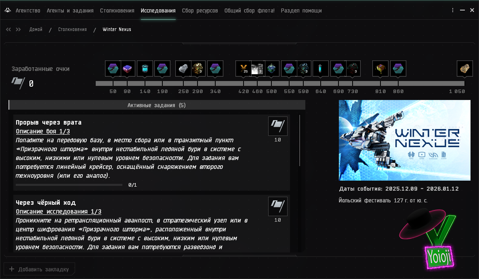Click the active tasks list scrollbar
Image resolution: width=479 pixels, height=279 pixels.
(x=300, y=140)
